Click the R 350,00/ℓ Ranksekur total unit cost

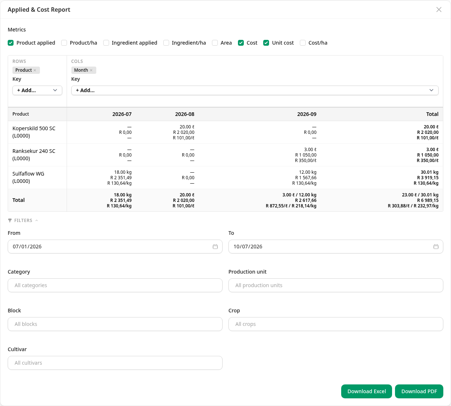tap(428, 161)
